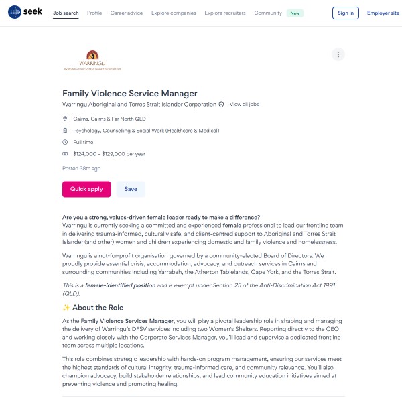
Task: Select Explore companies in navigation
Action: tap(174, 13)
